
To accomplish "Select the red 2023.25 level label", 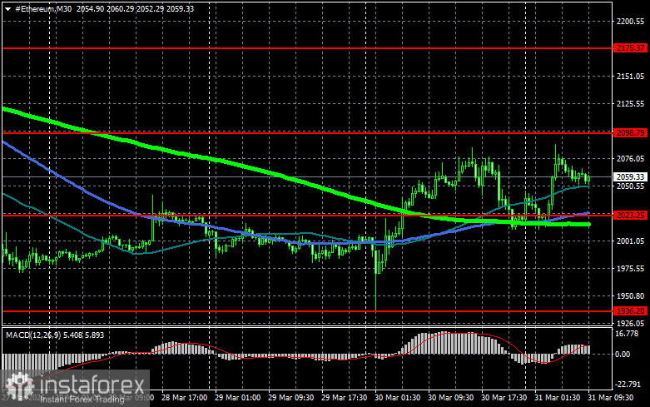I will point(631,215).
